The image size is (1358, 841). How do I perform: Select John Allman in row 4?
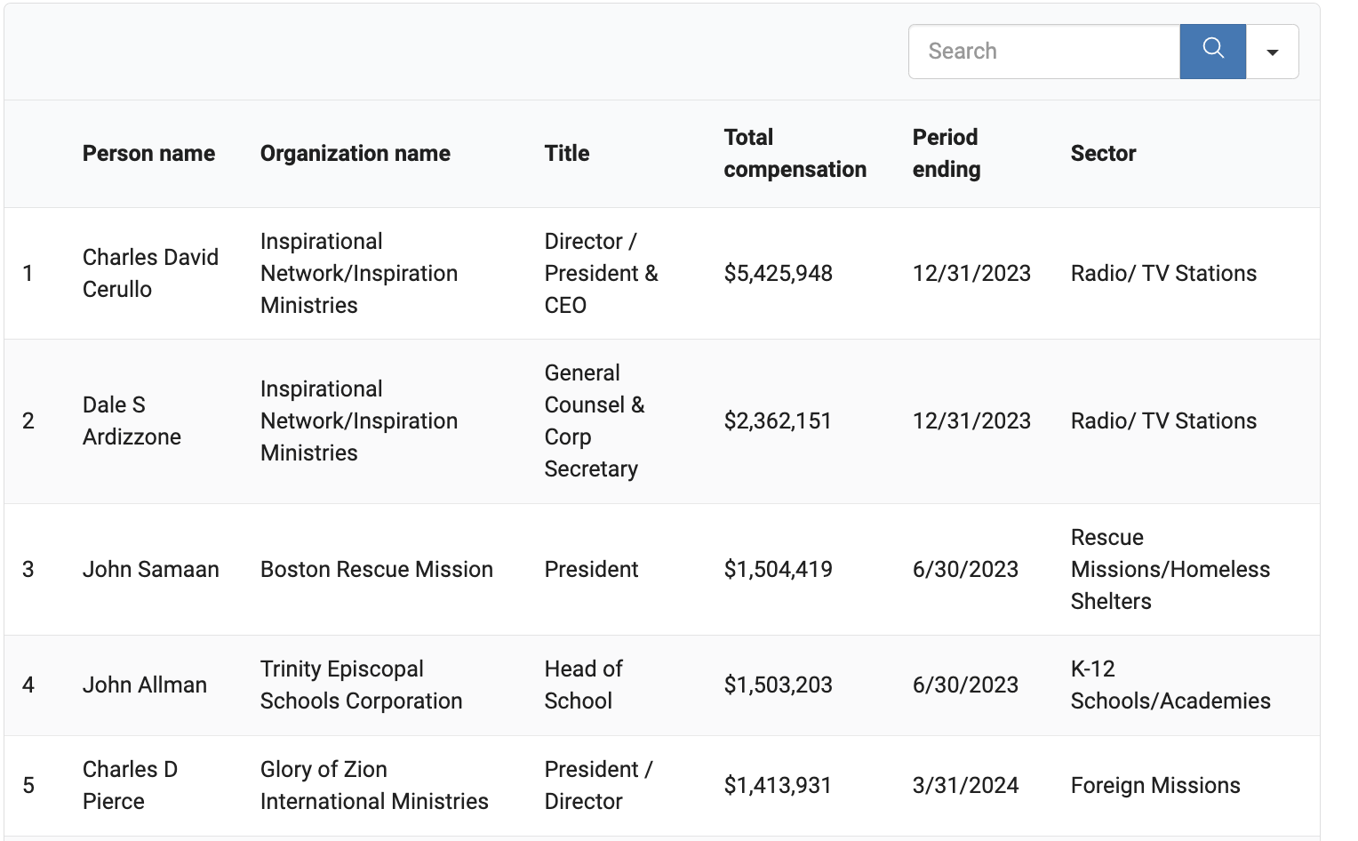(144, 685)
